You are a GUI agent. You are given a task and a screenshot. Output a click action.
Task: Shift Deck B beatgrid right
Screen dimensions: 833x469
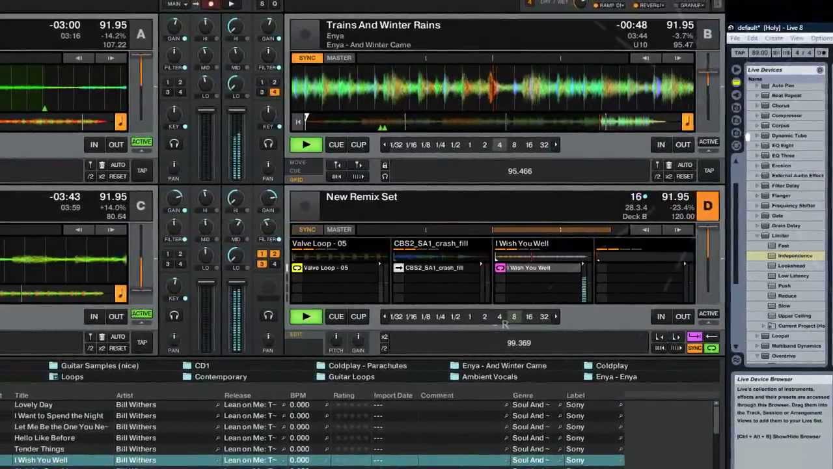pyautogui.click(x=359, y=177)
